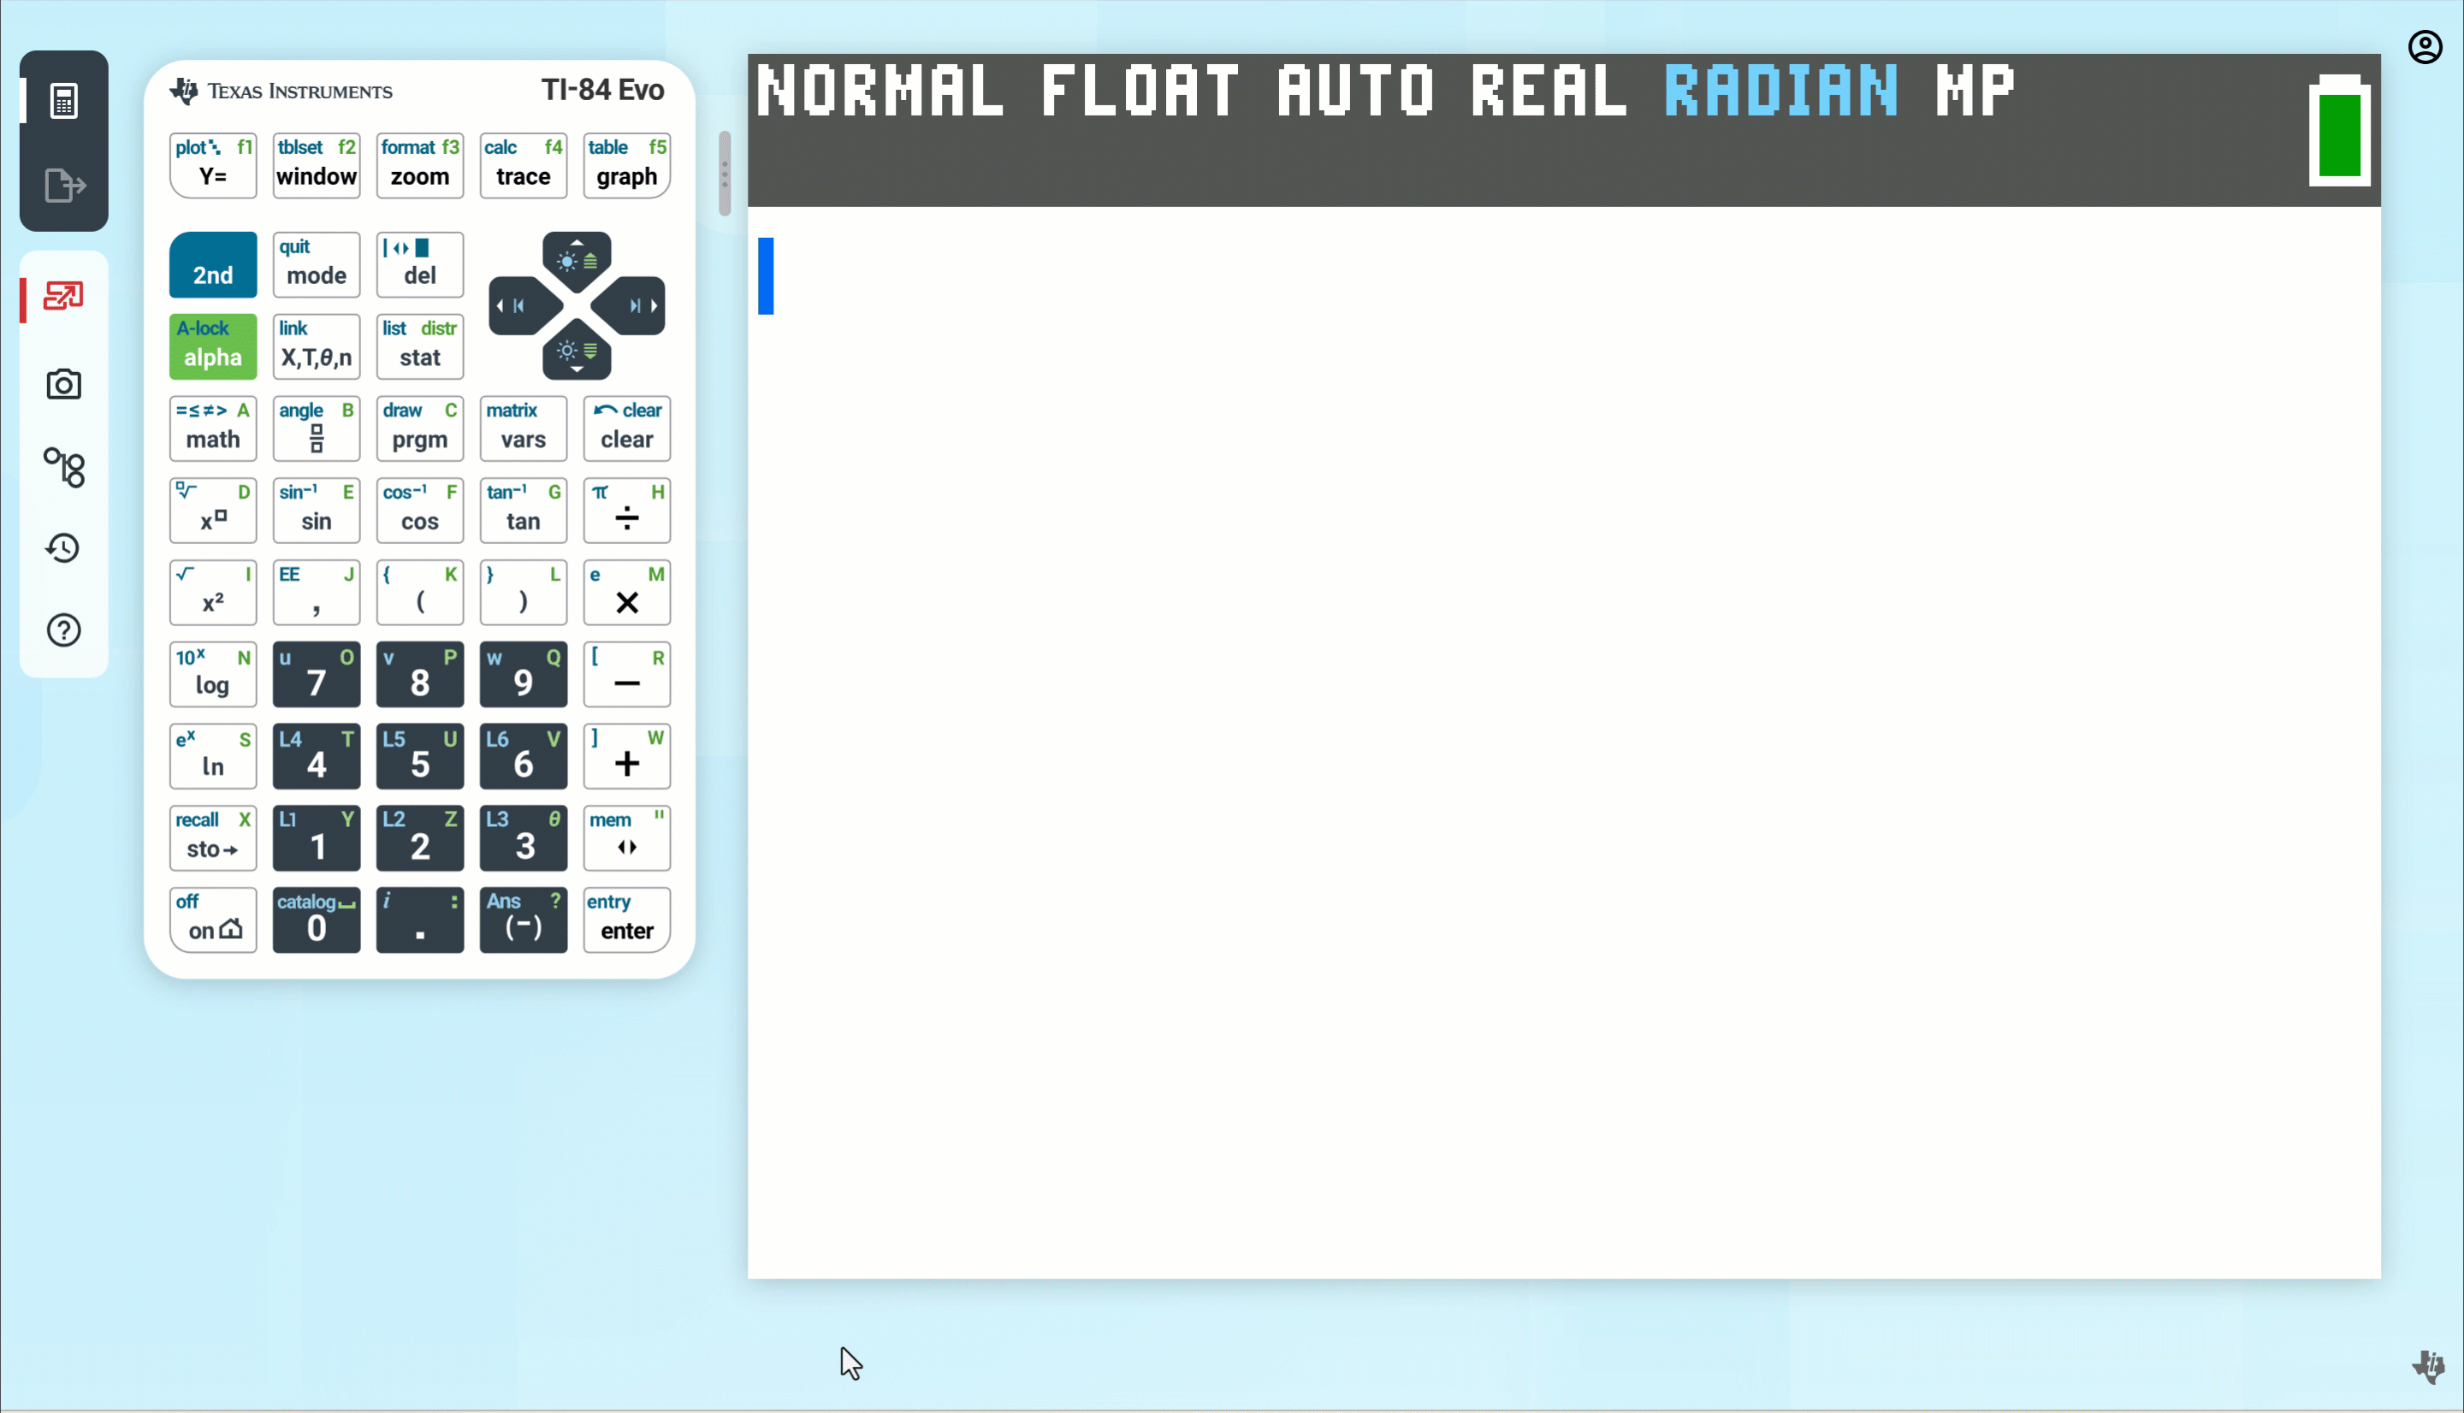Image resolution: width=2464 pixels, height=1413 pixels.
Task: Click the up arrow on the directional pad
Action: (577, 260)
